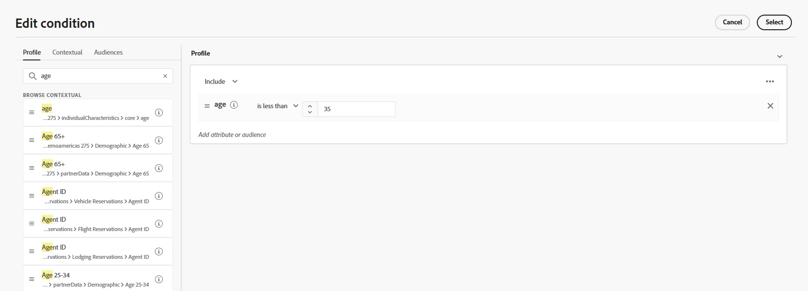Switch to the Contextual tab
Viewport: 808px width, 291px height.
pos(67,52)
